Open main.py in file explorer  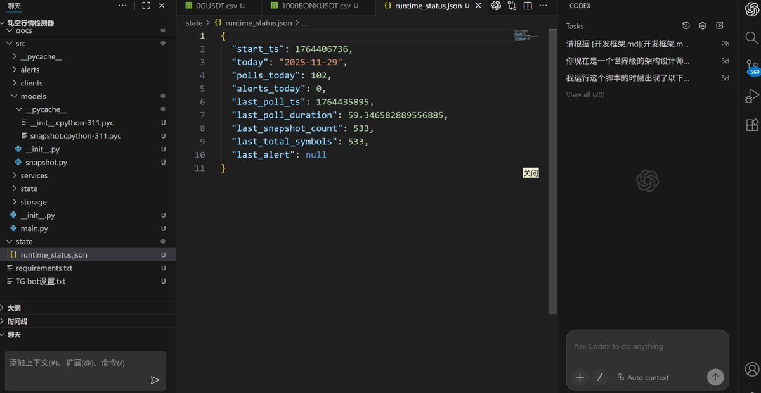pos(88,228)
